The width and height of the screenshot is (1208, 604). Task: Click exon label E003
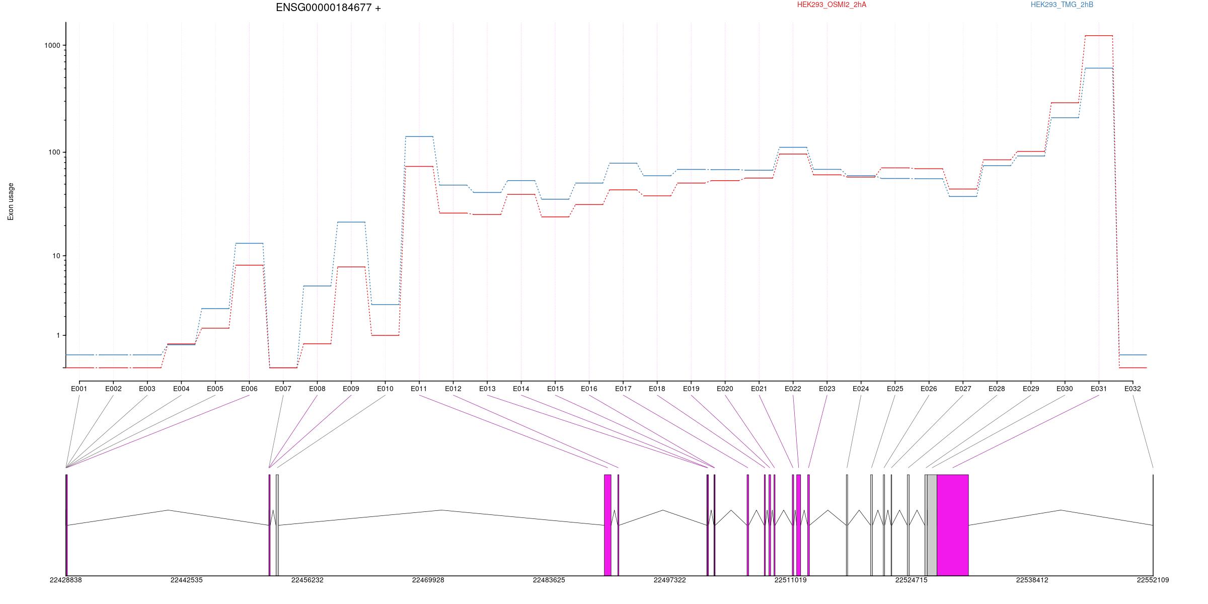tap(147, 389)
